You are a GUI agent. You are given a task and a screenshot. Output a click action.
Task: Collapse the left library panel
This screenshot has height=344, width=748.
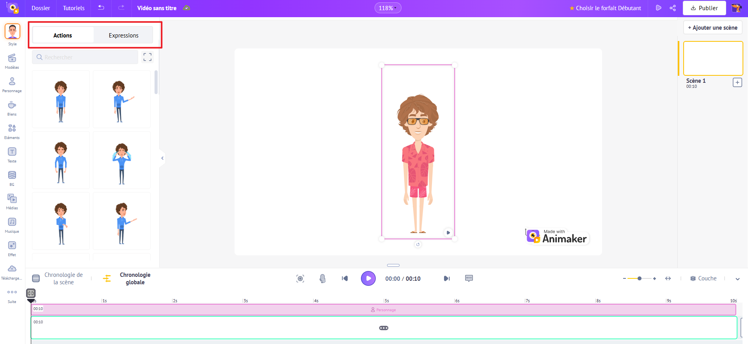pos(162,158)
